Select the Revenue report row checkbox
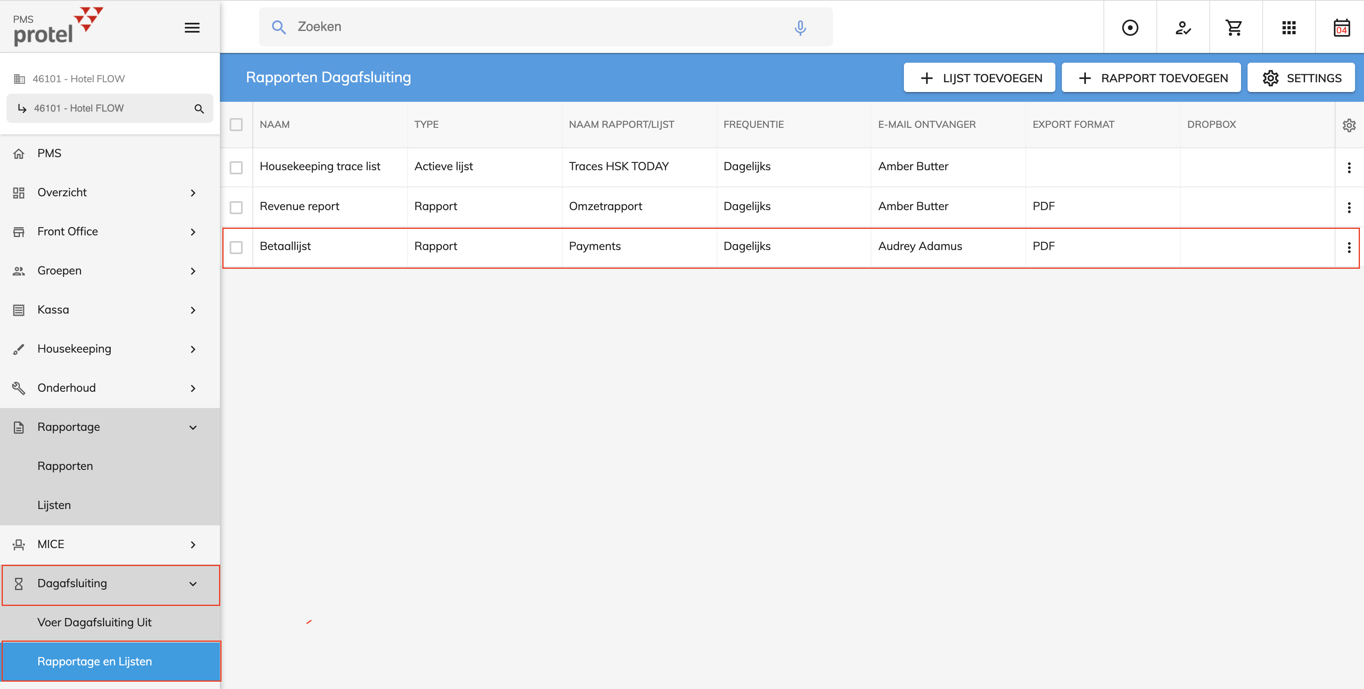This screenshot has width=1364, height=689. [x=236, y=207]
